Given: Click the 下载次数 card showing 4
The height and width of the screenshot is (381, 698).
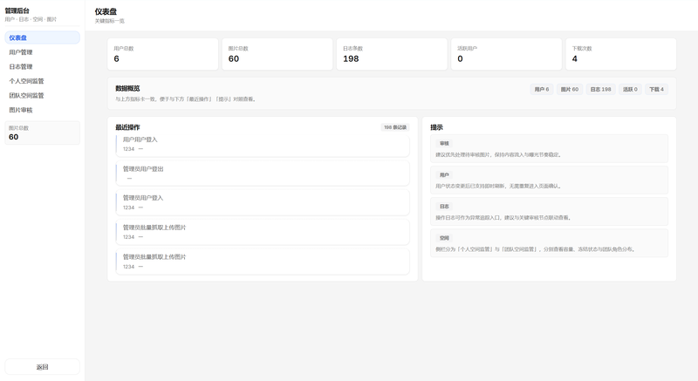Looking at the screenshot, I should click(621, 54).
